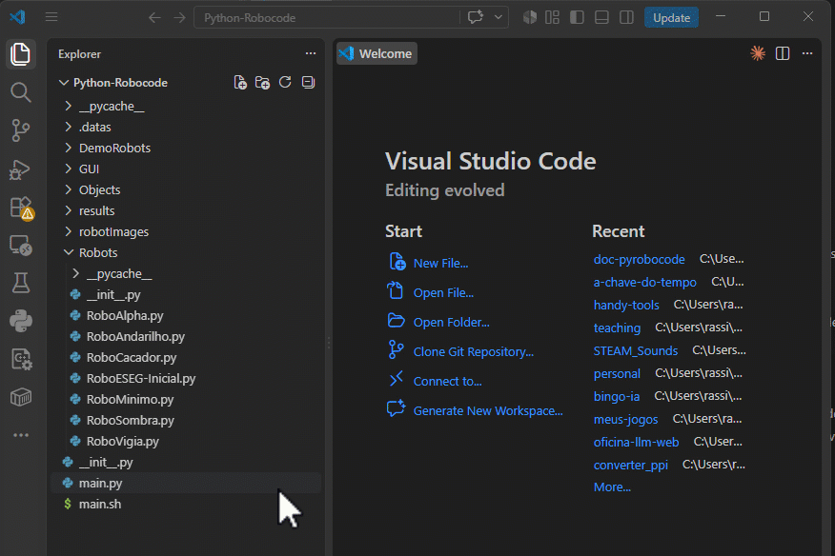Select the Welcome tab

[377, 53]
